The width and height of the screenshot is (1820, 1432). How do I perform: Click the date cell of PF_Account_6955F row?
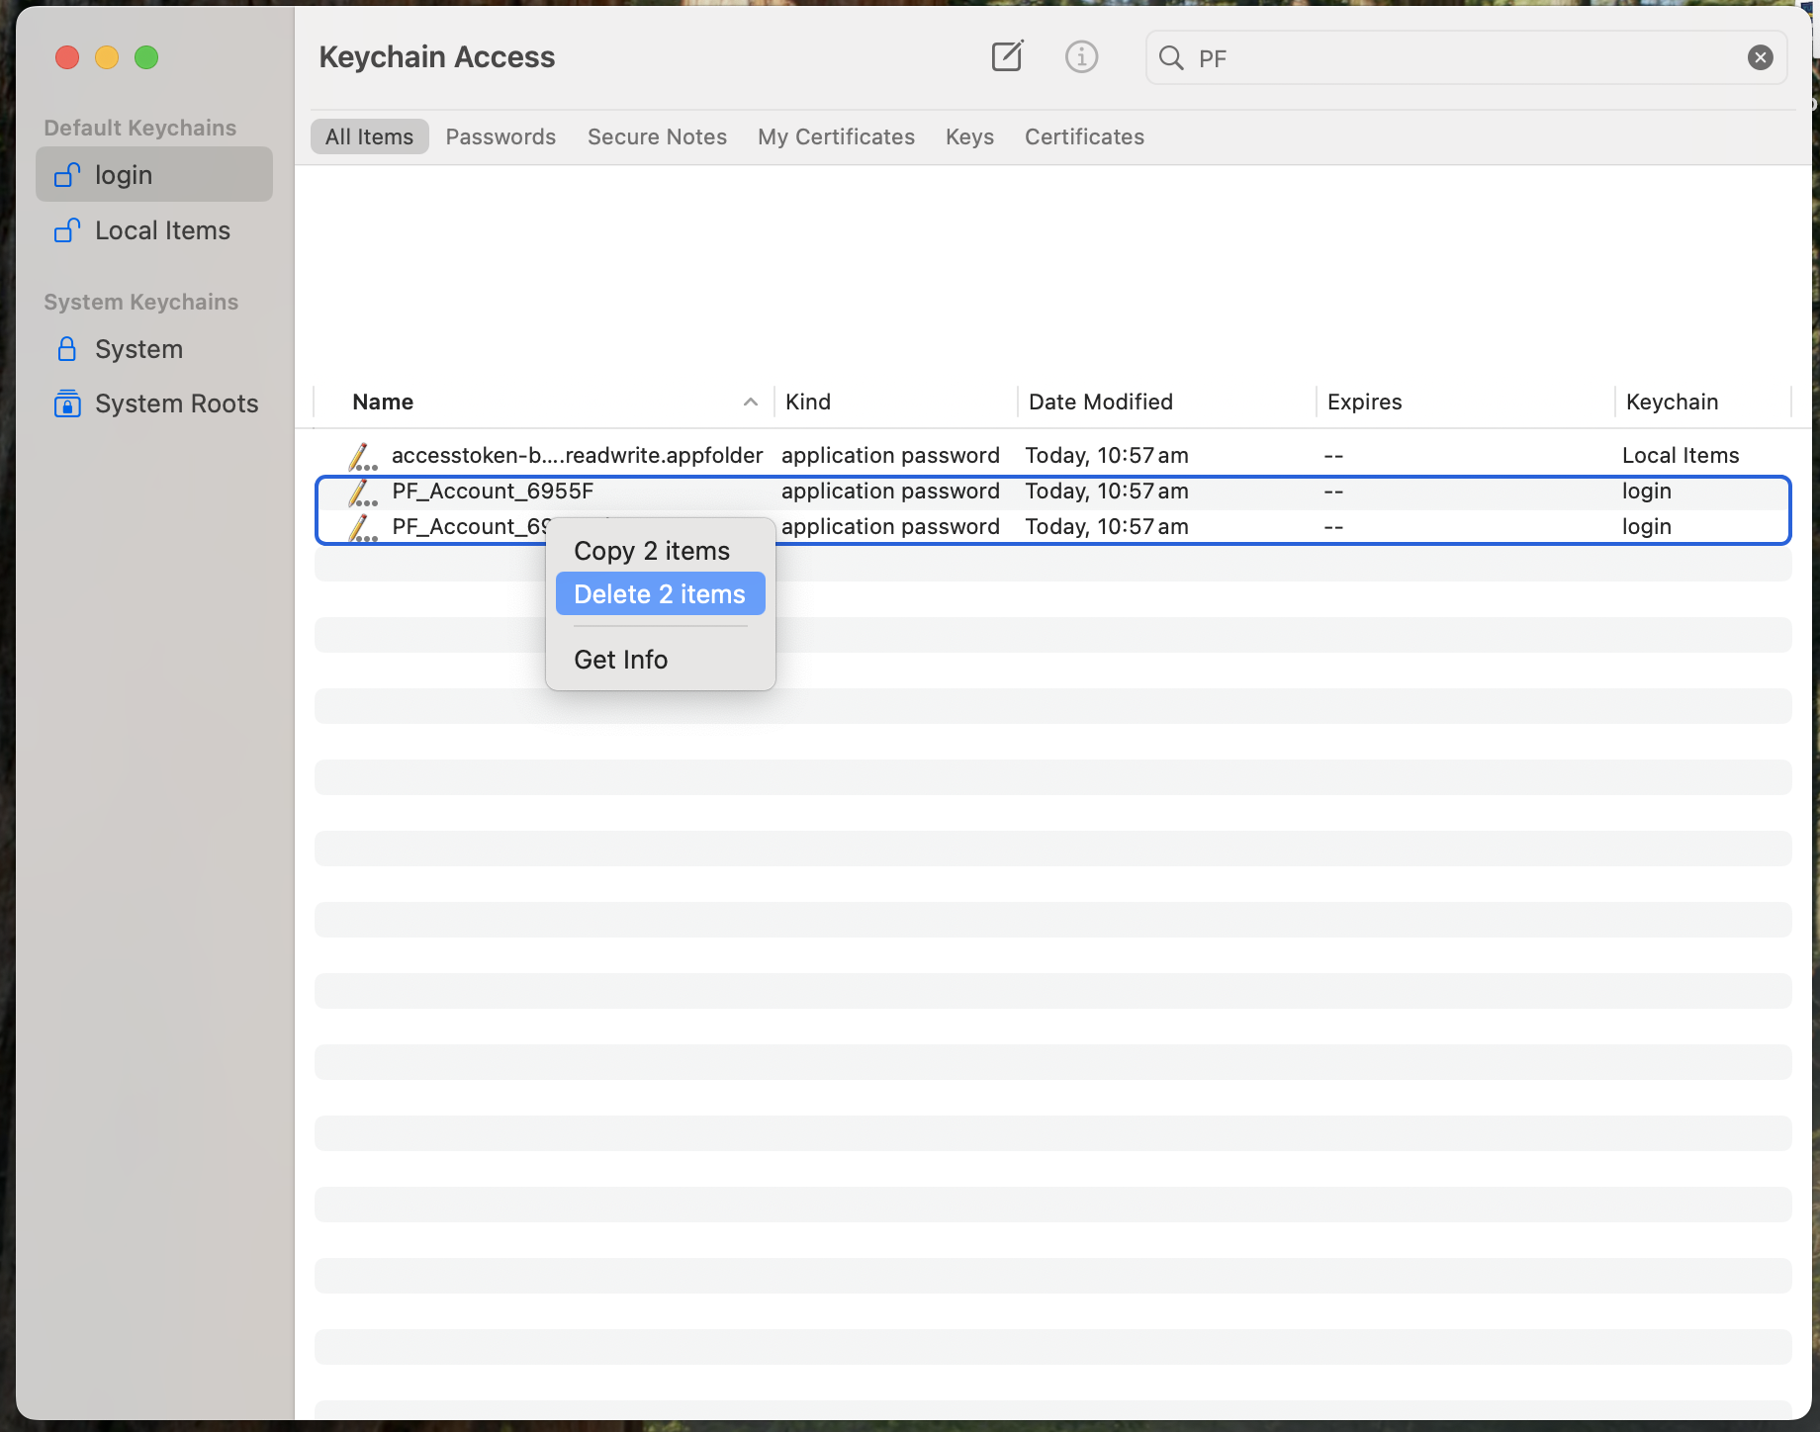pos(1107,492)
